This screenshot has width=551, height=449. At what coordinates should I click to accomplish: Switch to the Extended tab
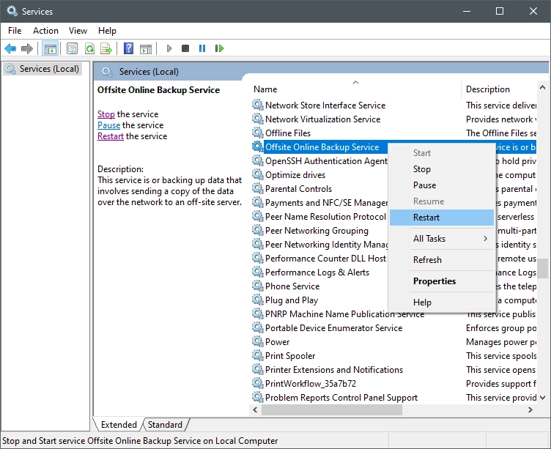119,424
